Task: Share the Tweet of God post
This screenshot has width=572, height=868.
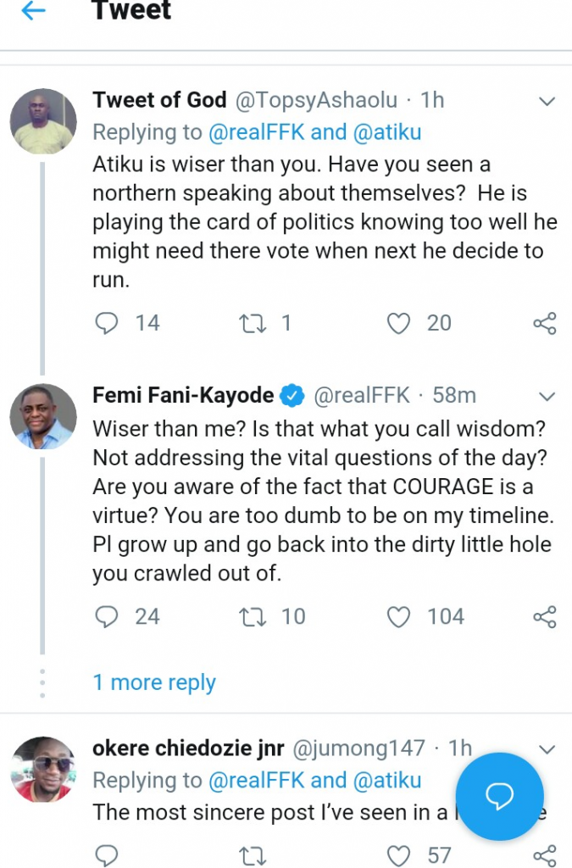Action: tap(544, 323)
